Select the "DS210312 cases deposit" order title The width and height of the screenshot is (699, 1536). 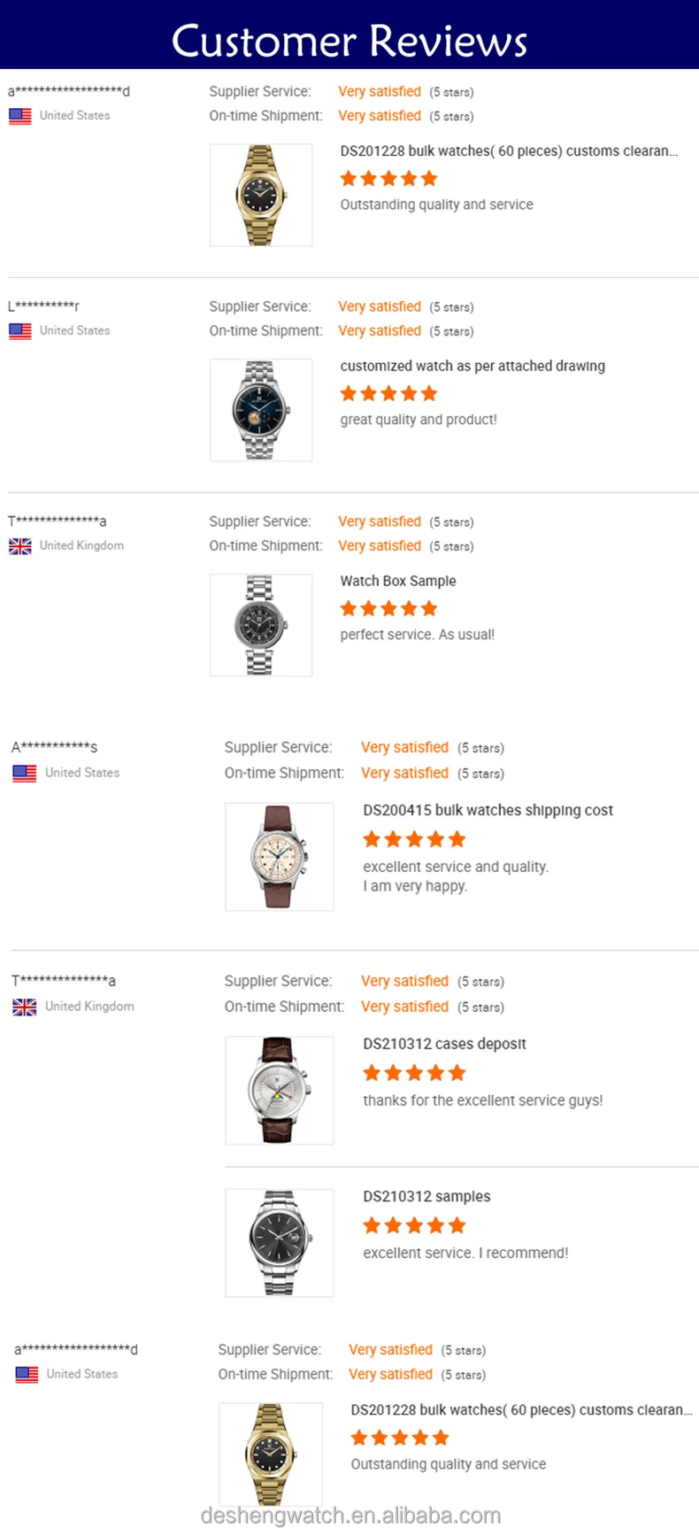[x=444, y=1045]
